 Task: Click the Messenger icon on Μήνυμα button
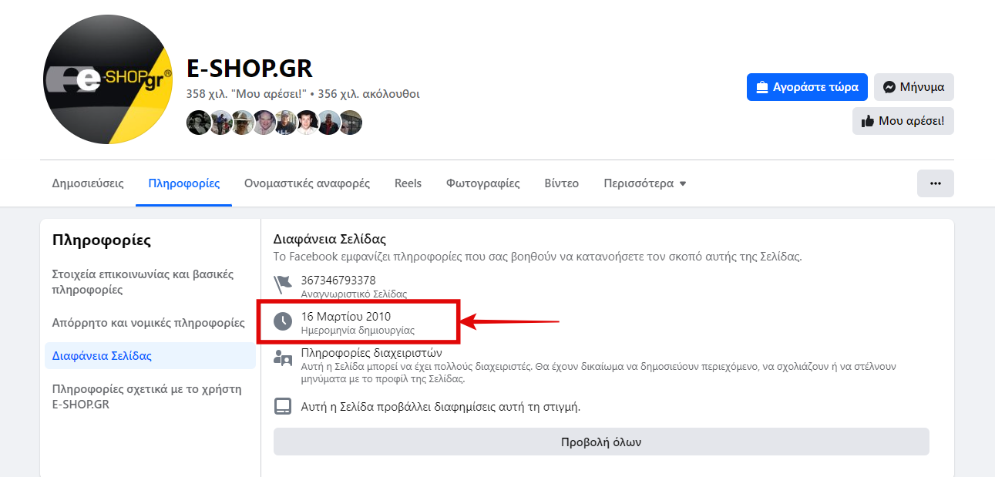pyautogui.click(x=889, y=87)
